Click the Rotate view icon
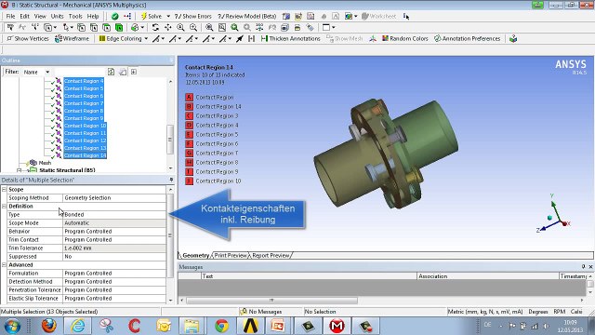 [x=155, y=27]
